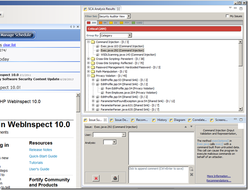
Task: Click the red X suppress issue button
Action: click(x=96, y=178)
